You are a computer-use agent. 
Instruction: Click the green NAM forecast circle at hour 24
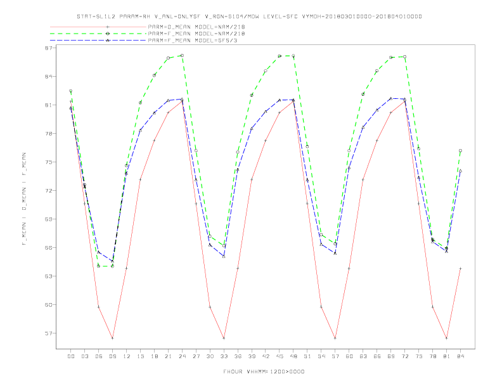click(x=182, y=55)
